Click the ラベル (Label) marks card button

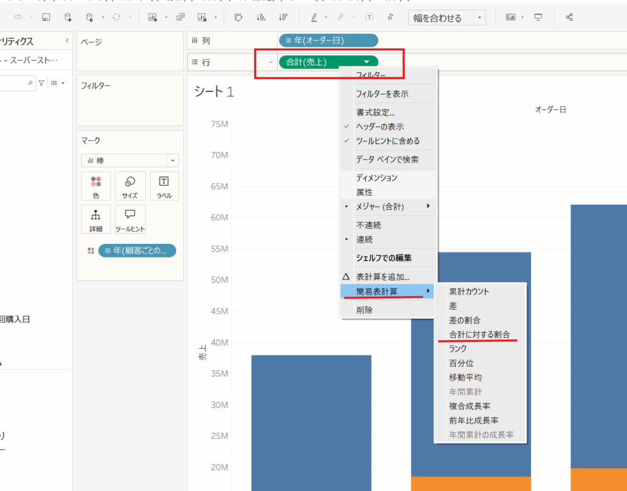(x=164, y=186)
